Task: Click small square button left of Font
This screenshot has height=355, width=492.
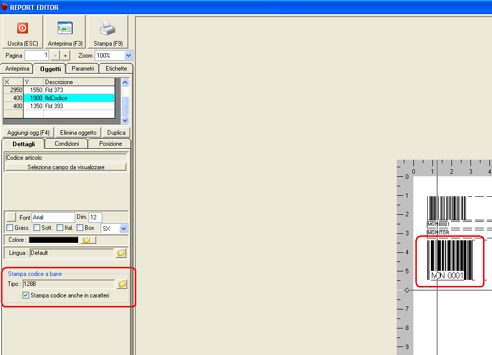Action: (12, 217)
